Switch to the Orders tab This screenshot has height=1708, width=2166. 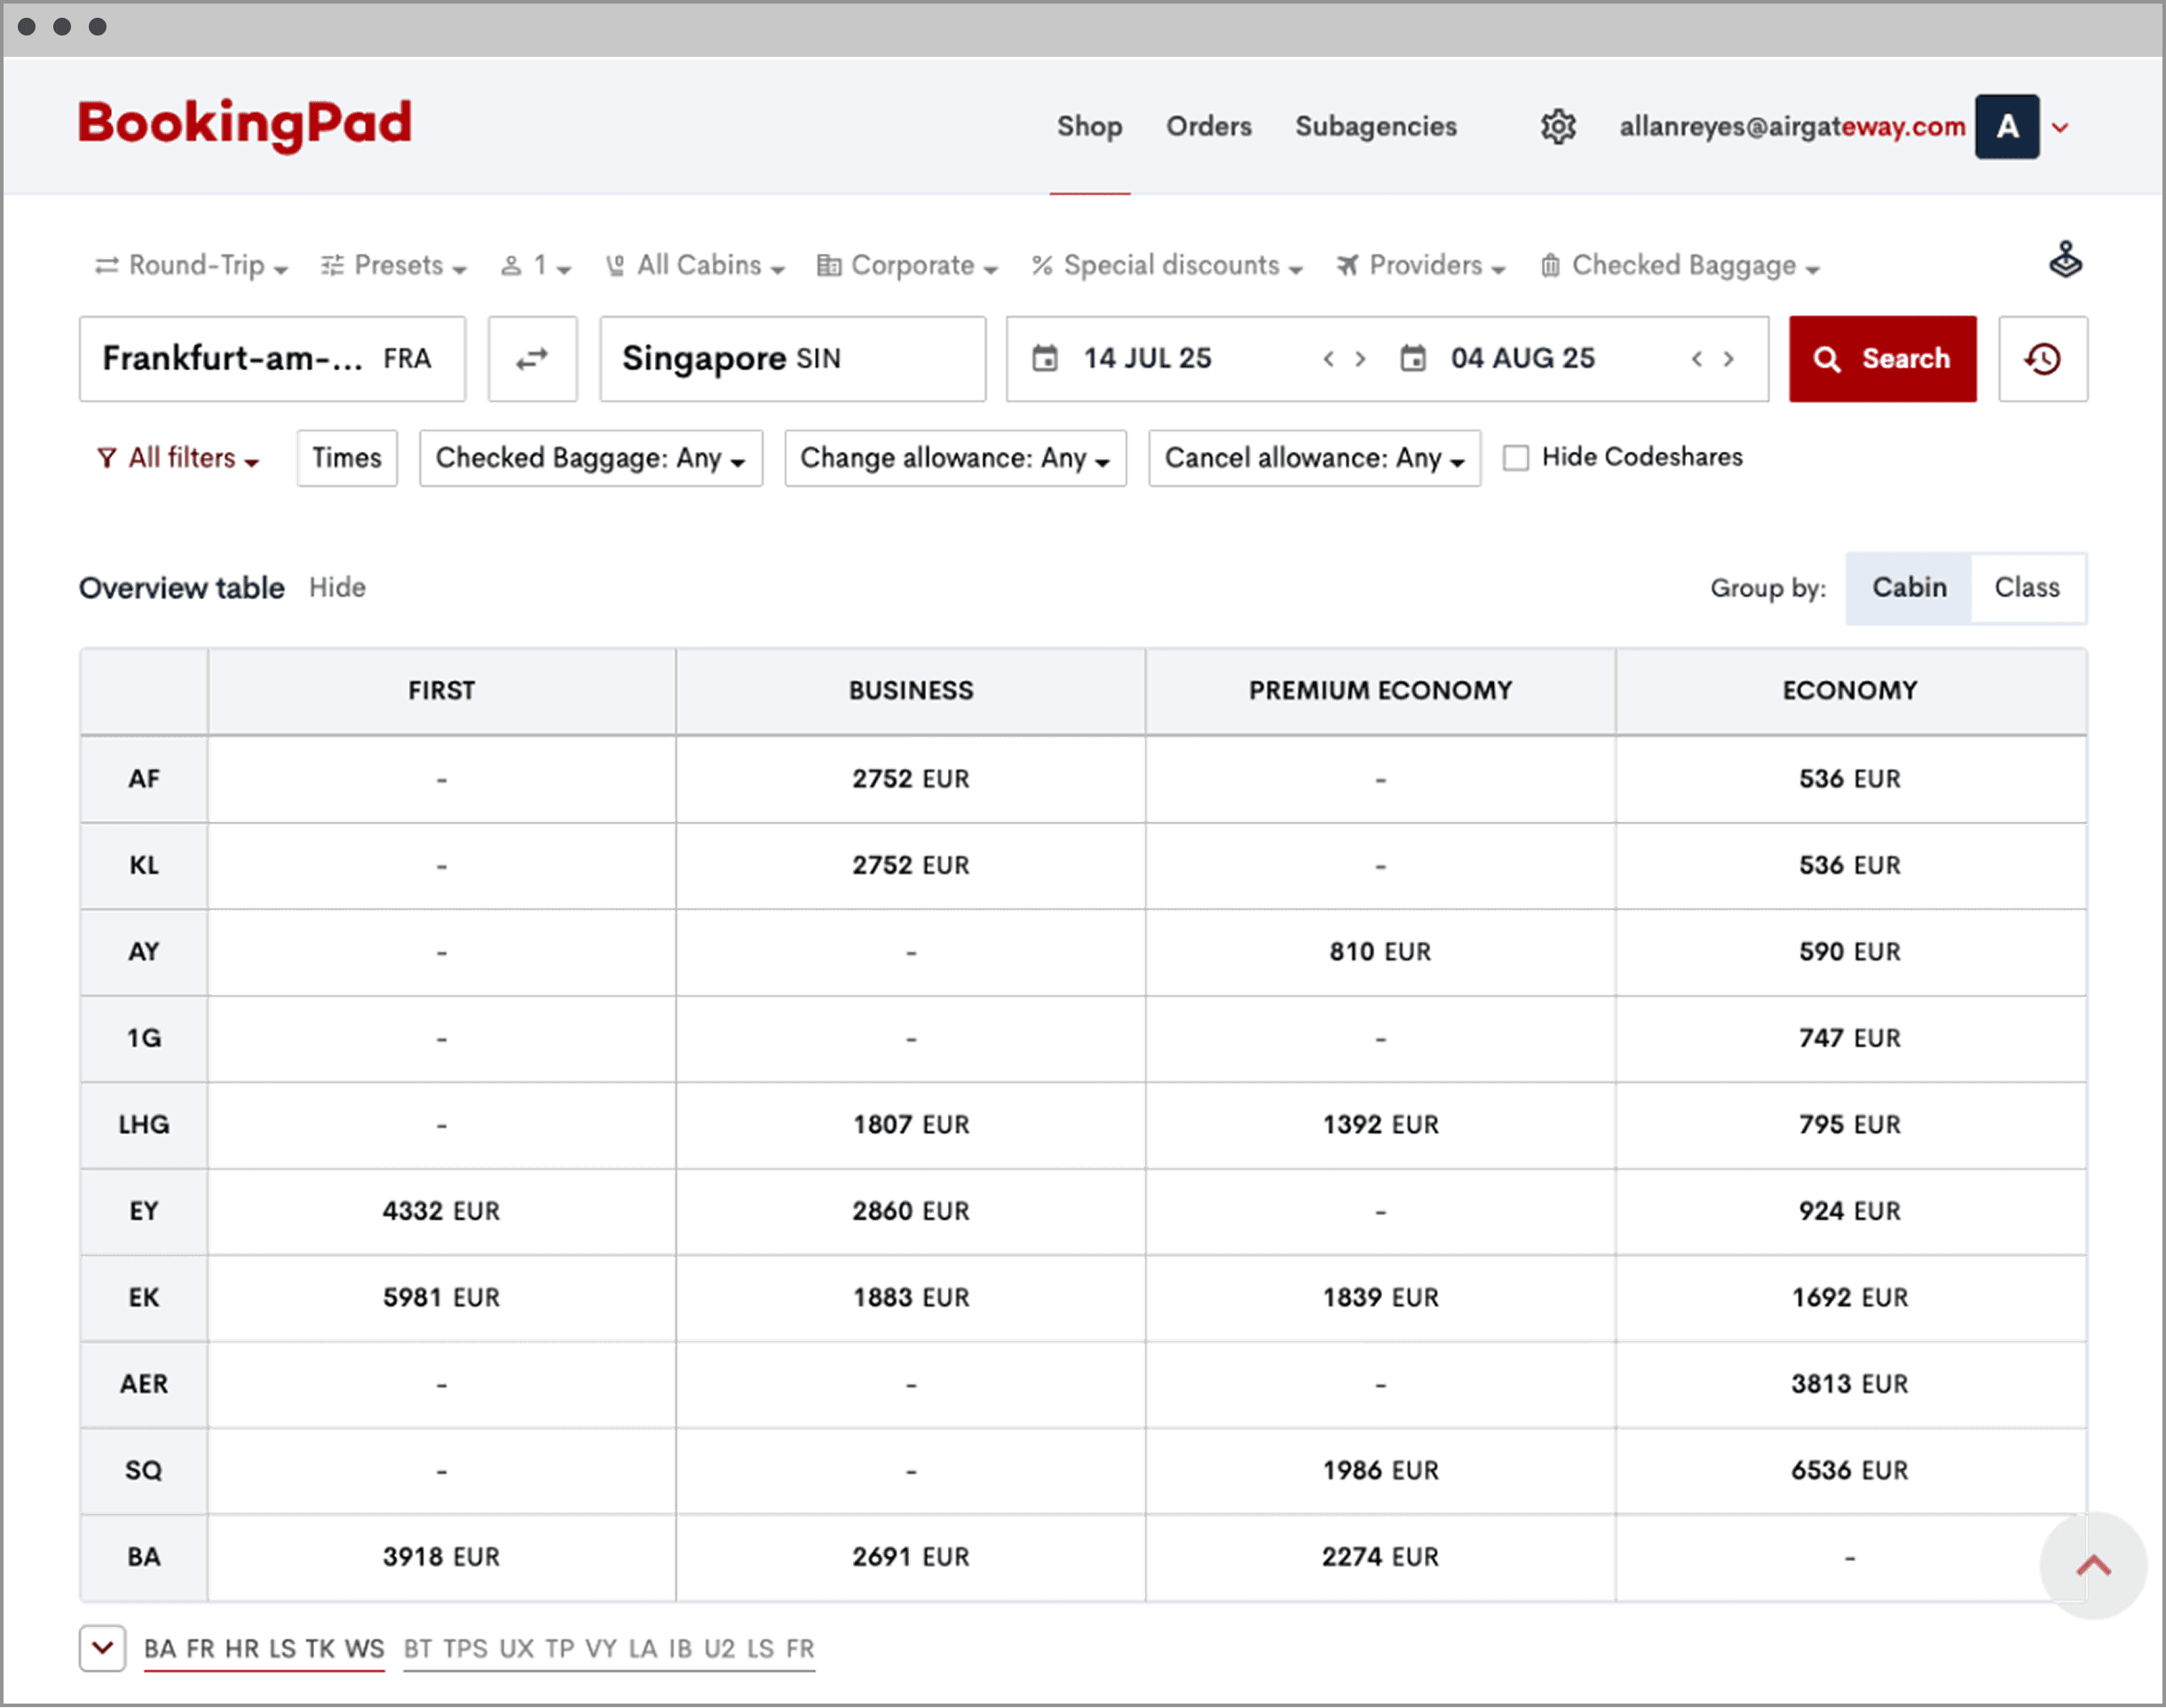1208,127
